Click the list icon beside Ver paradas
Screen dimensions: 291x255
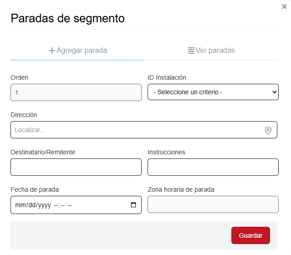tap(191, 51)
